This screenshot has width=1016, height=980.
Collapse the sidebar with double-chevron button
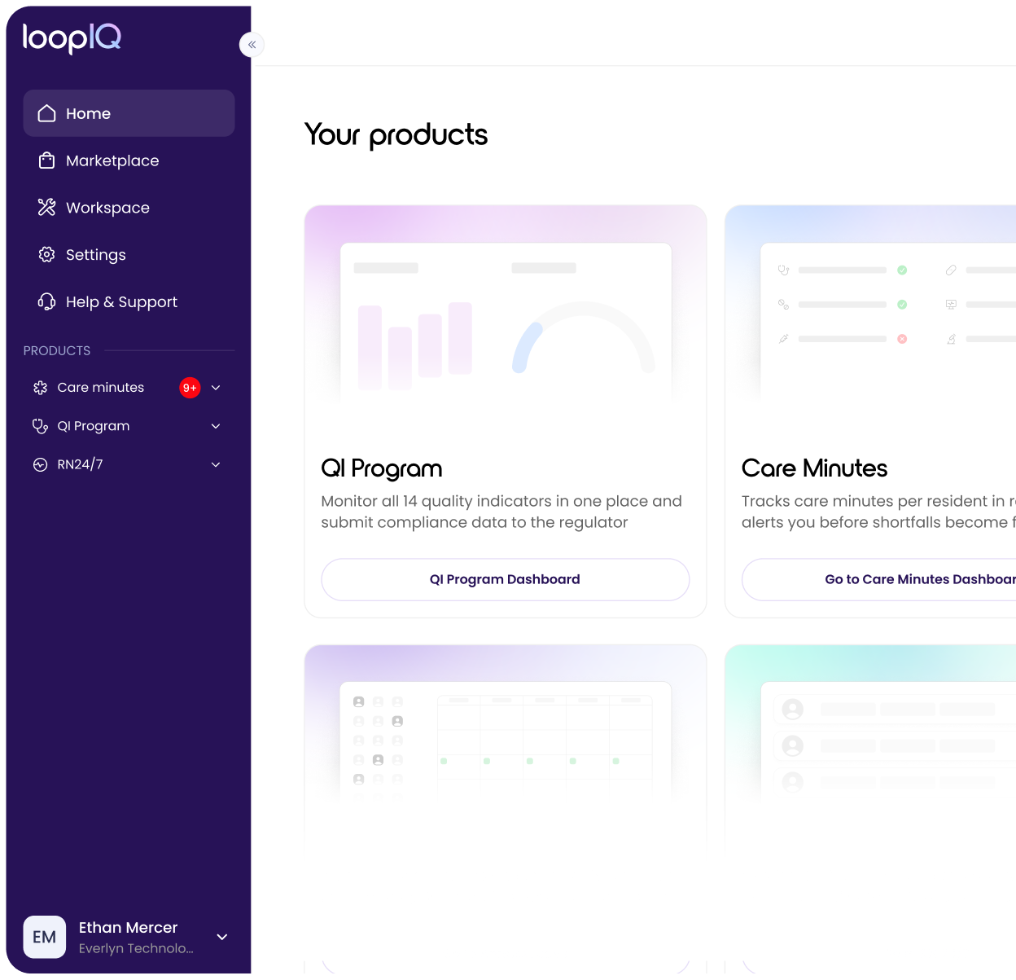[x=252, y=45]
